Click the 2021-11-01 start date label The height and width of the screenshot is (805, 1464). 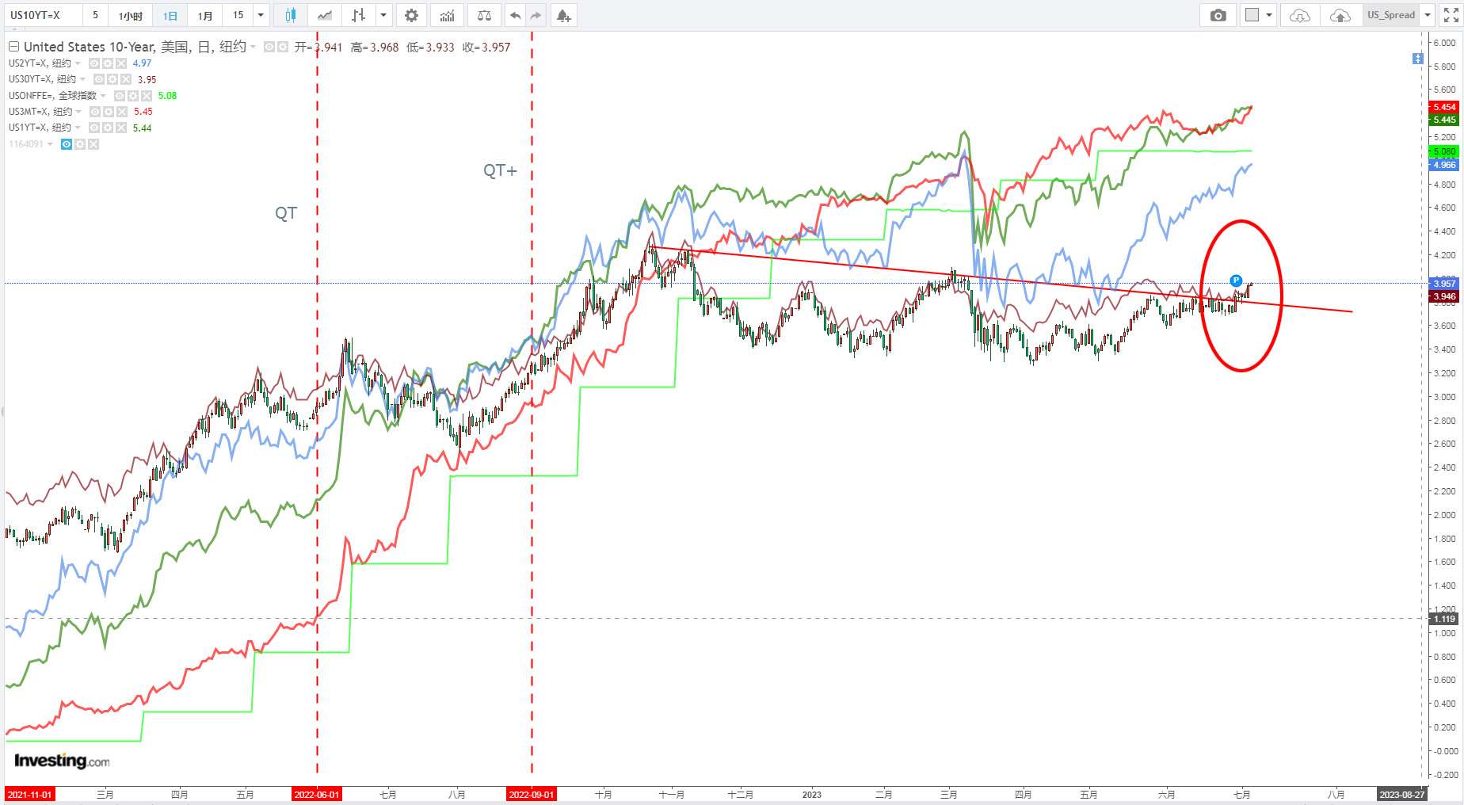[x=30, y=795]
